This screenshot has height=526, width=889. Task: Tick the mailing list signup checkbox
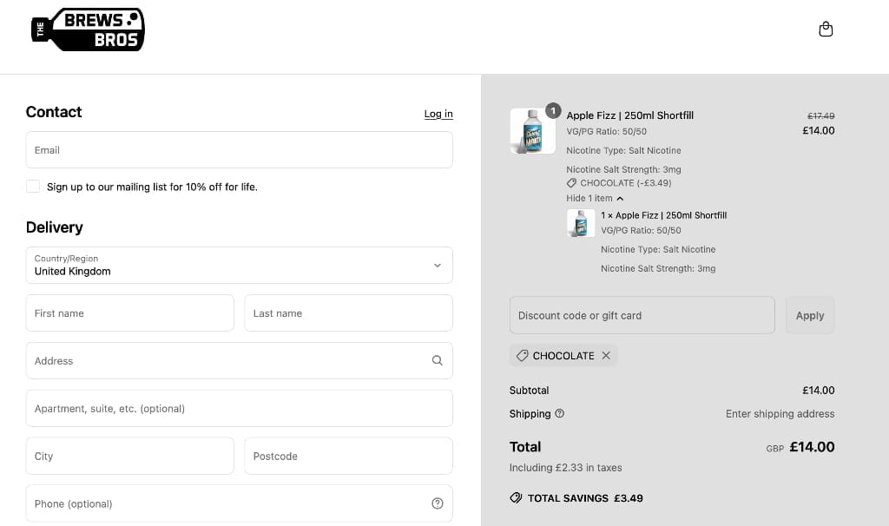pos(33,187)
